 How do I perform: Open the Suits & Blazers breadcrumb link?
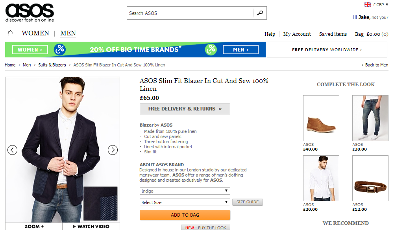pos(52,64)
